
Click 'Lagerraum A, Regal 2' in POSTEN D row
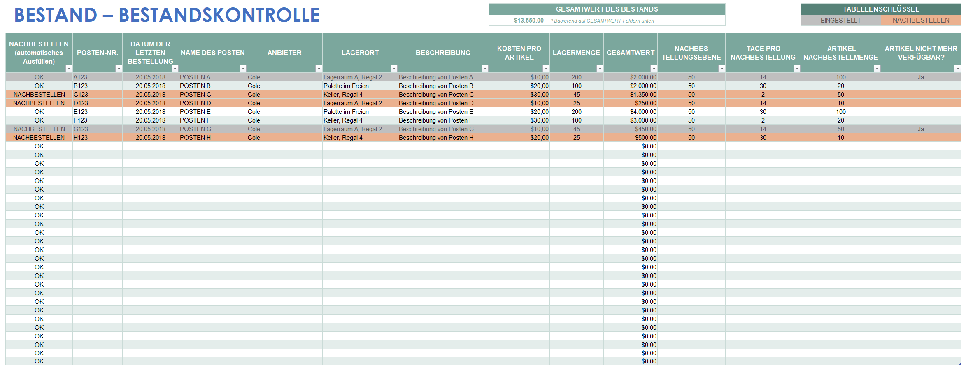[x=360, y=103]
